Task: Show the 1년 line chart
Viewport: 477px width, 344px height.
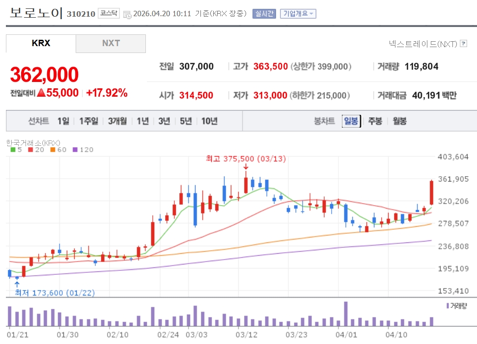Action: pyautogui.click(x=142, y=121)
